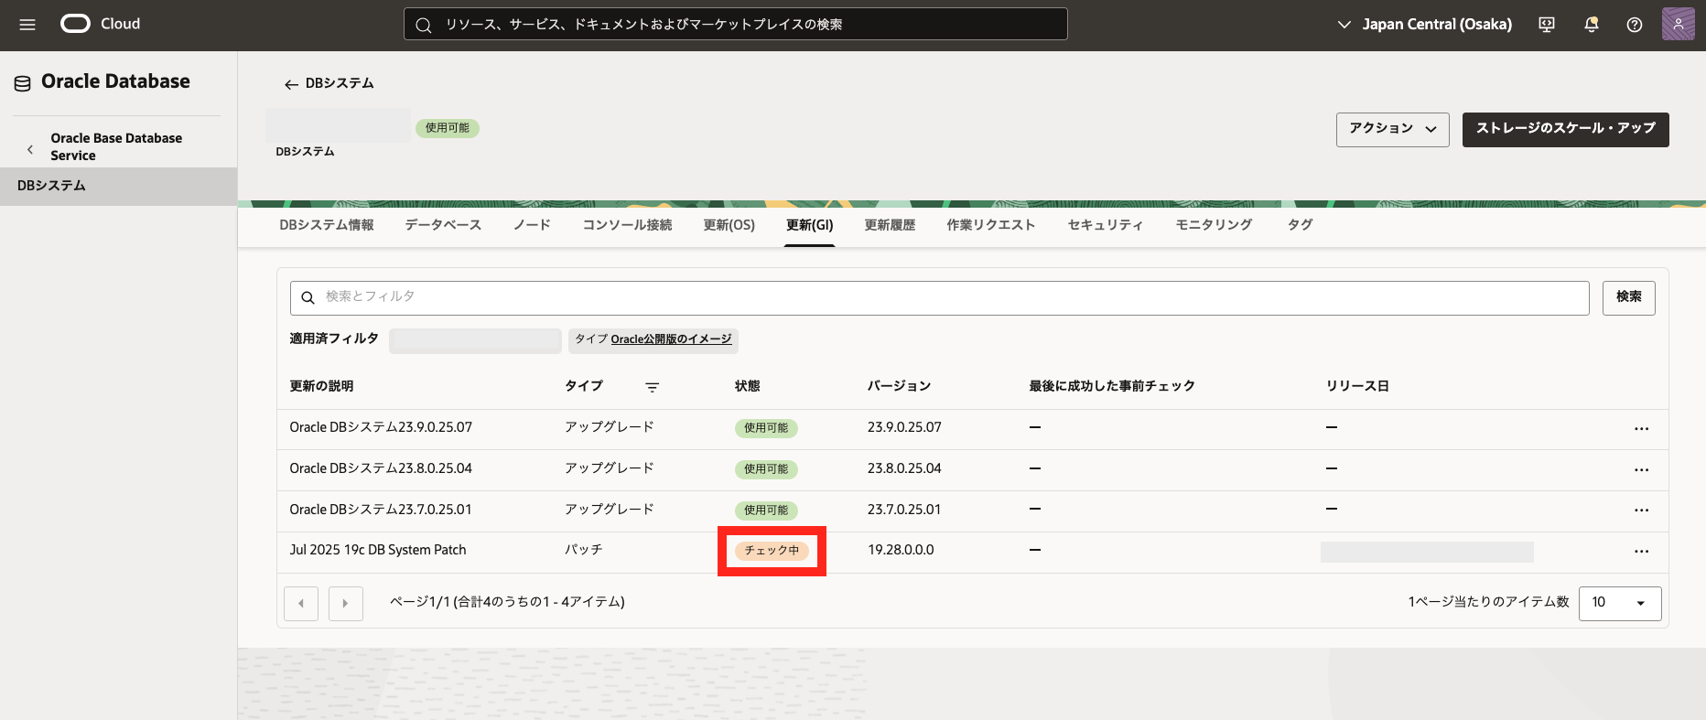The image size is (1706, 720).
Task: Open the hamburger navigation menu
Action: [27, 25]
